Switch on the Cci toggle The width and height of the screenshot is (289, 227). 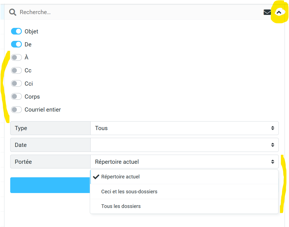[16, 83]
